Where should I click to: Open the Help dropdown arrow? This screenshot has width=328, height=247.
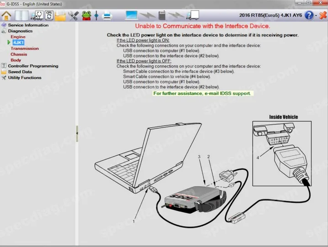[316, 16]
